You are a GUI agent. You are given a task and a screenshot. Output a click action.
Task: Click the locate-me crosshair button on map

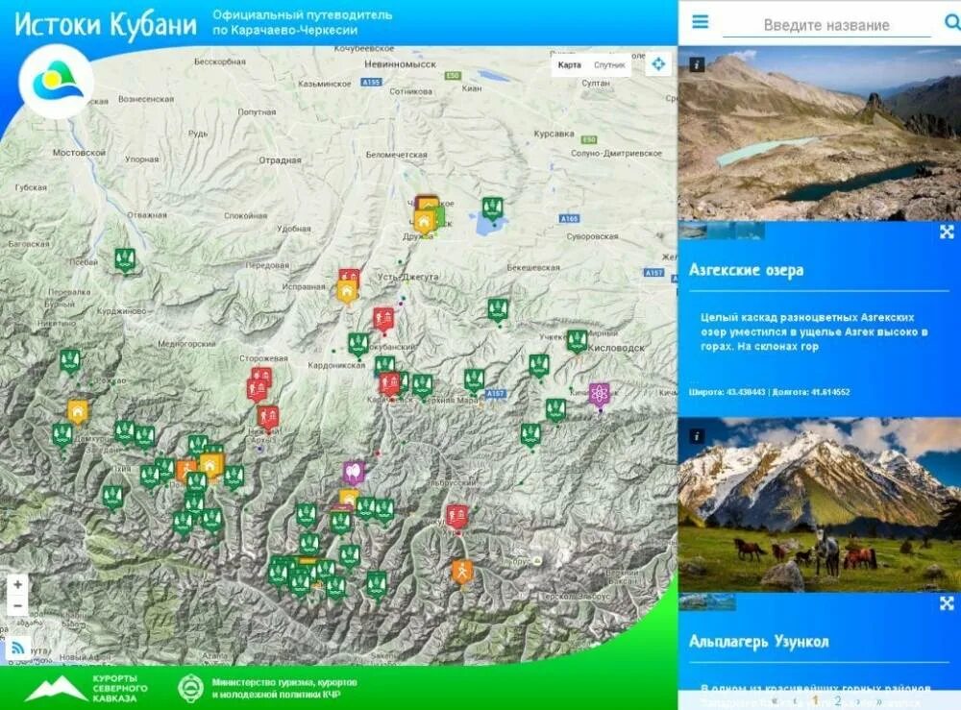coord(658,63)
